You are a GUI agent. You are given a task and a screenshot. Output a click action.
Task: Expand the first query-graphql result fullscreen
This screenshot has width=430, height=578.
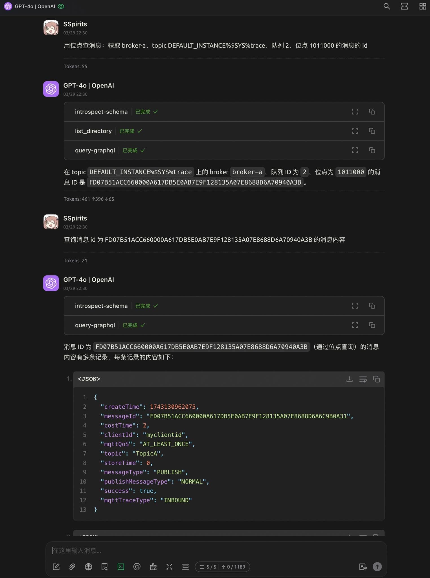355,150
